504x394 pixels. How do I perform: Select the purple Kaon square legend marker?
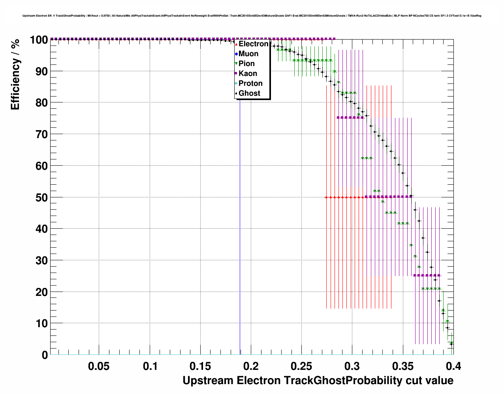[236, 74]
